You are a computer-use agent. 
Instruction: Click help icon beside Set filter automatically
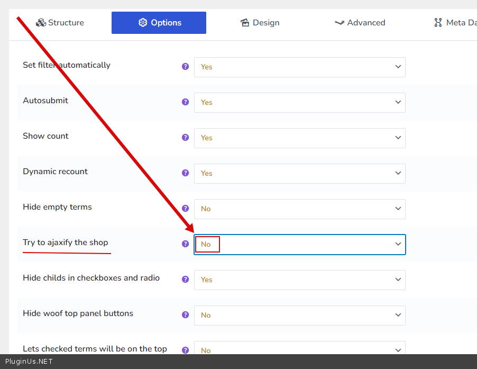[x=185, y=67]
